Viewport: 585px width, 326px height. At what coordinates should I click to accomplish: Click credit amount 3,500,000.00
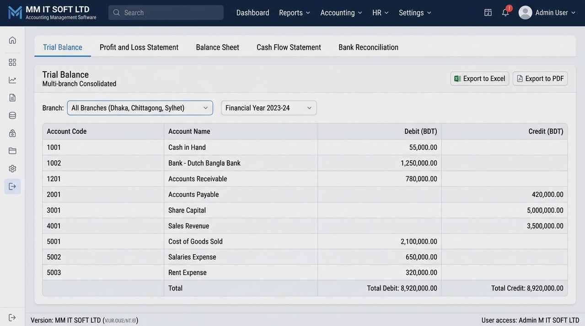point(545,226)
